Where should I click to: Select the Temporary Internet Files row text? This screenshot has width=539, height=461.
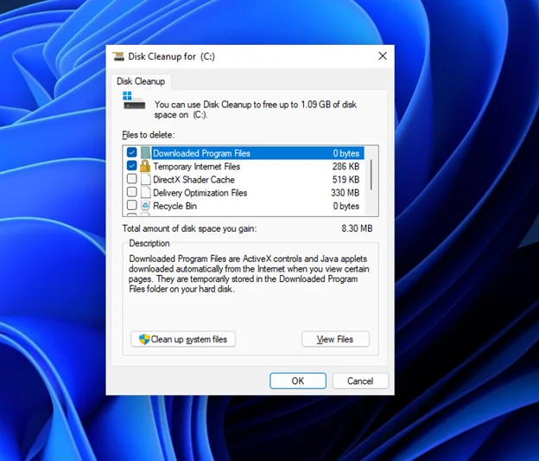[x=197, y=167]
